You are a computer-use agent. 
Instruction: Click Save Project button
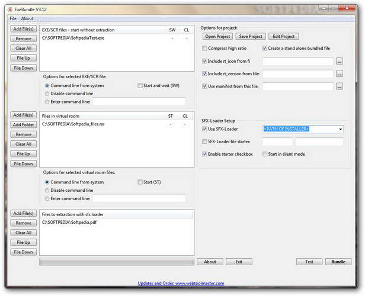pos(251,37)
